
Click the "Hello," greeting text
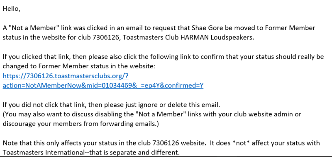pyautogui.click(x=12, y=9)
